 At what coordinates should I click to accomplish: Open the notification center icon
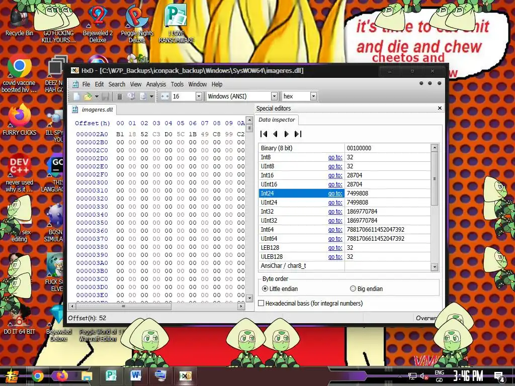(x=499, y=377)
